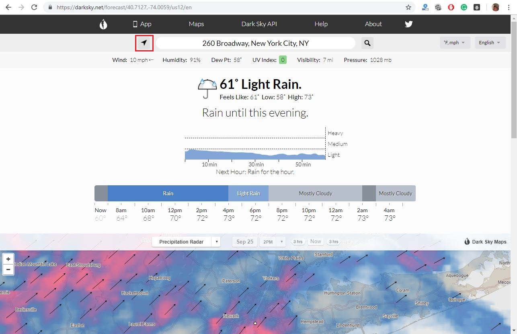
Task: Click the first Mostly Cloudy segment
Action: click(x=316, y=193)
